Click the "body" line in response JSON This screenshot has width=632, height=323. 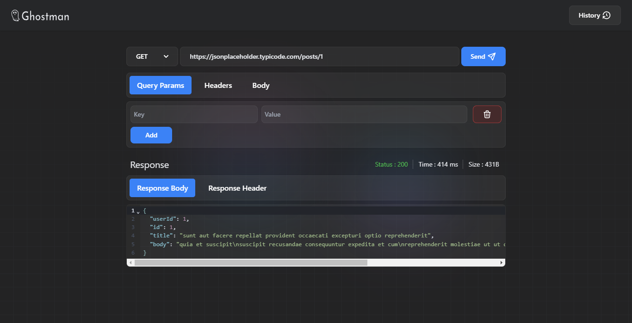tap(327, 244)
